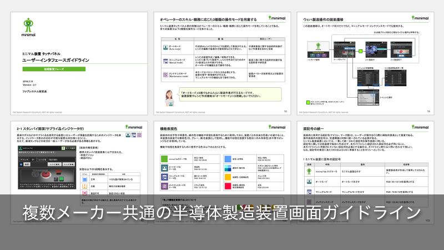Select the red danger color swatch
The height and width of the screenshot is (250, 444).
click(x=228, y=186)
